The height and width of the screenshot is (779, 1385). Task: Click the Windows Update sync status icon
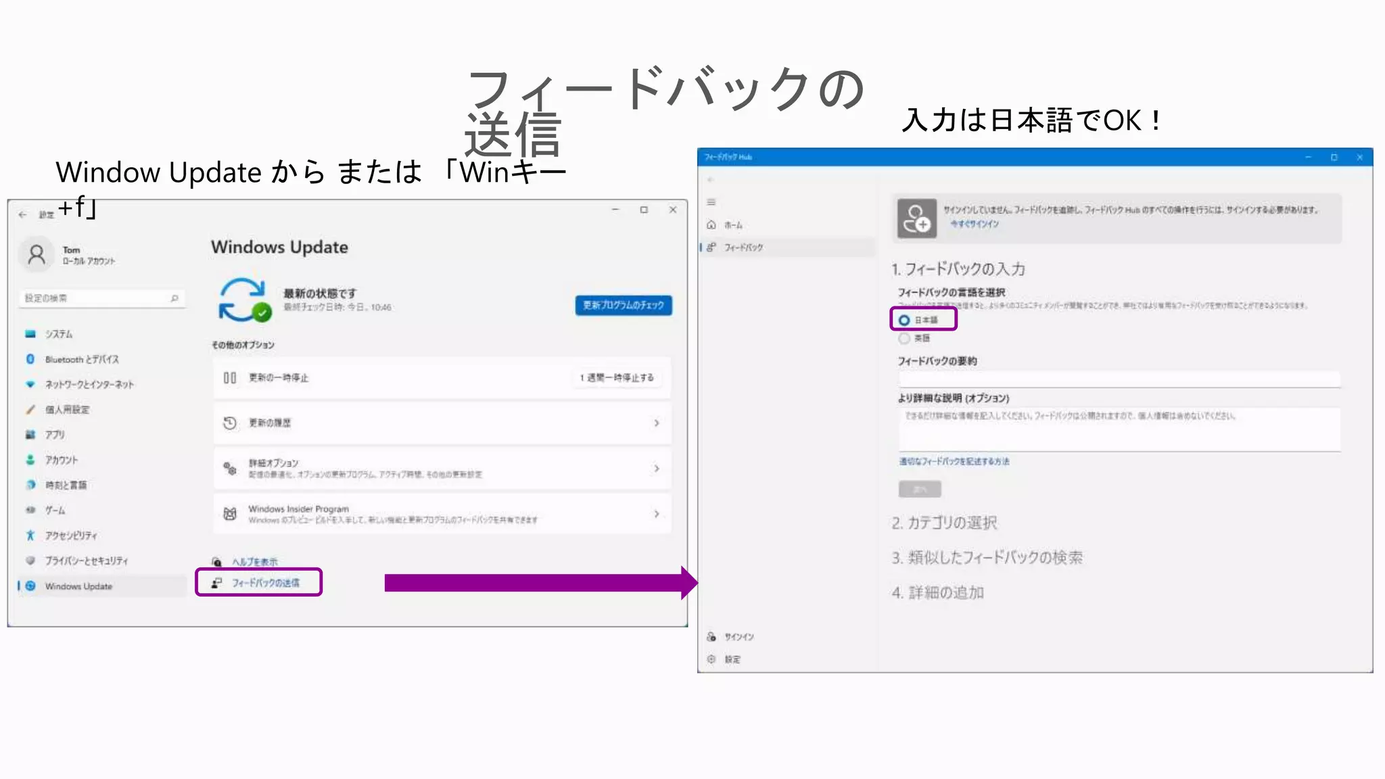click(243, 300)
